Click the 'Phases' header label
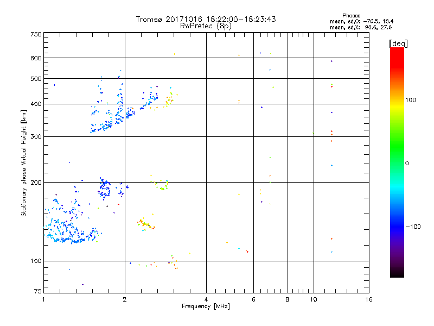 click(x=351, y=16)
